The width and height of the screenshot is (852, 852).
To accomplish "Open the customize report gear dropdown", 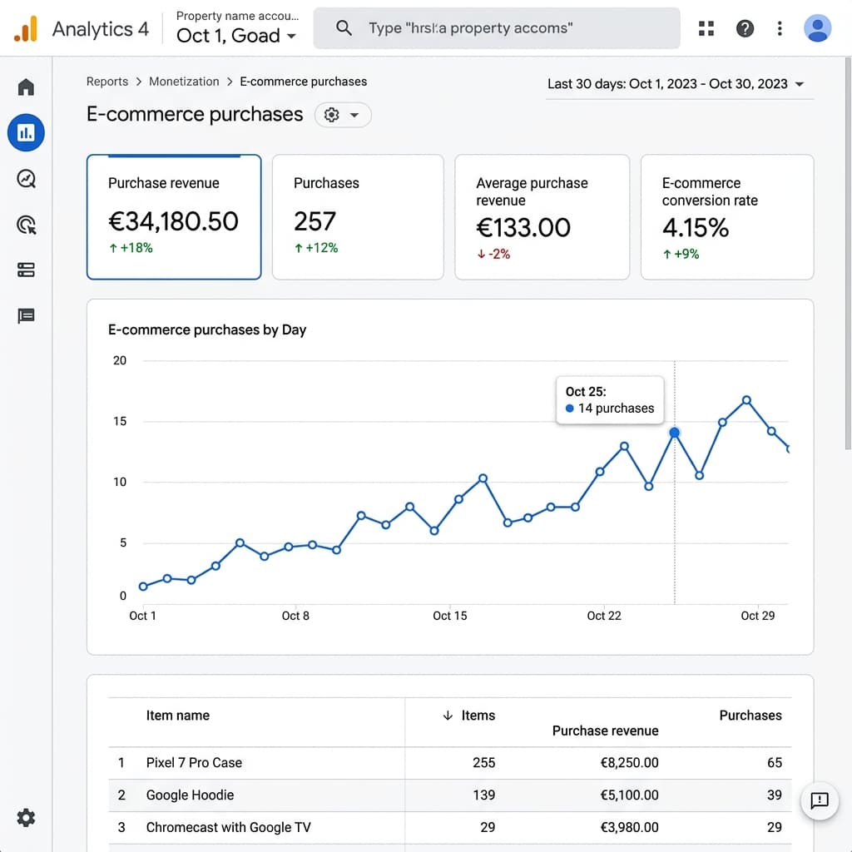I will (x=342, y=115).
